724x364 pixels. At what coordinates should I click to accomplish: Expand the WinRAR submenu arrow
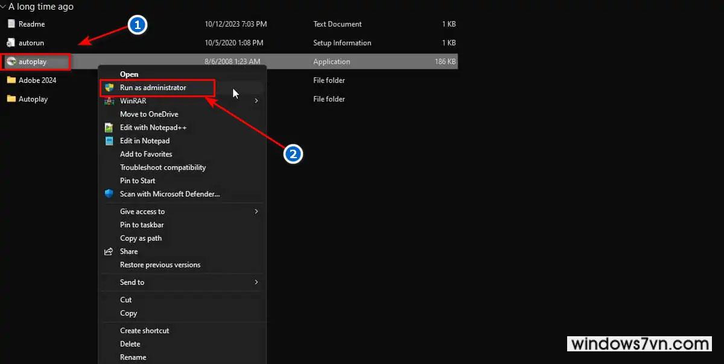click(256, 101)
